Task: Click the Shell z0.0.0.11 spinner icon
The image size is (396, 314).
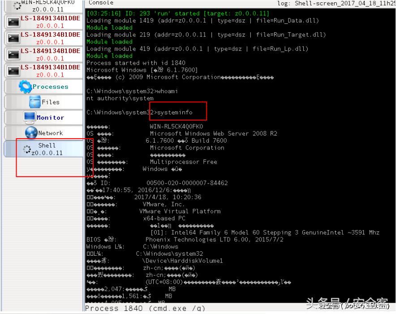Action: [x=27, y=149]
